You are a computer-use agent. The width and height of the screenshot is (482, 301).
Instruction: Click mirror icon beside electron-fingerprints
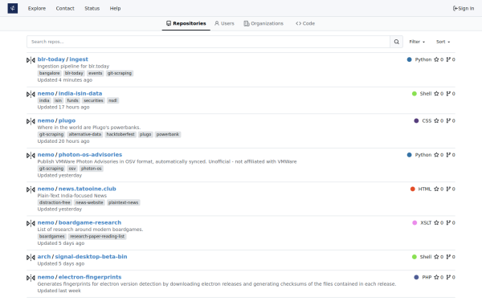point(31,278)
